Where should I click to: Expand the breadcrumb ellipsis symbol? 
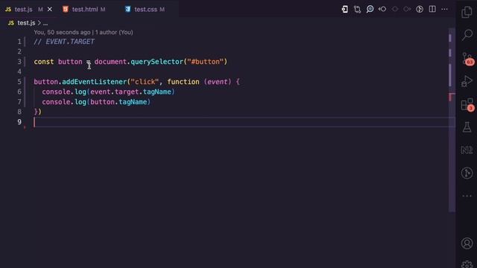(45, 23)
